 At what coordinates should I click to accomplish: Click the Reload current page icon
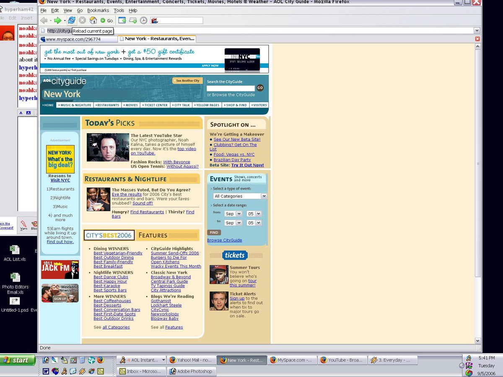tap(72, 20)
